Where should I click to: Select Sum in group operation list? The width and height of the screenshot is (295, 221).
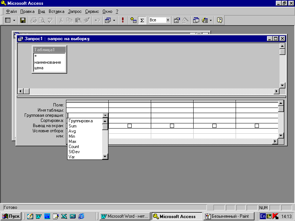click(x=85, y=126)
